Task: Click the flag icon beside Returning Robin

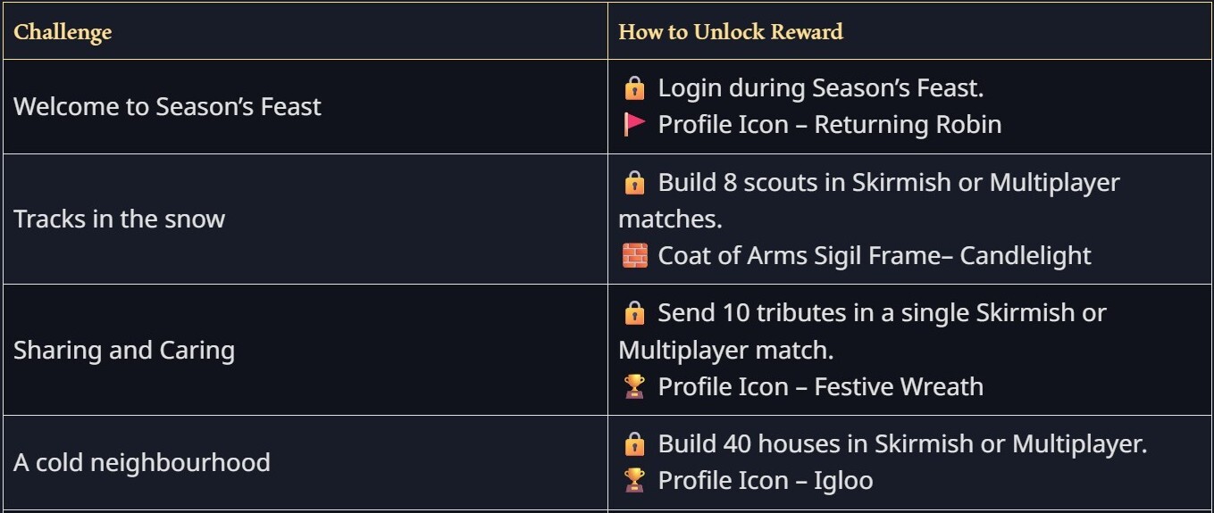Action: 634,124
